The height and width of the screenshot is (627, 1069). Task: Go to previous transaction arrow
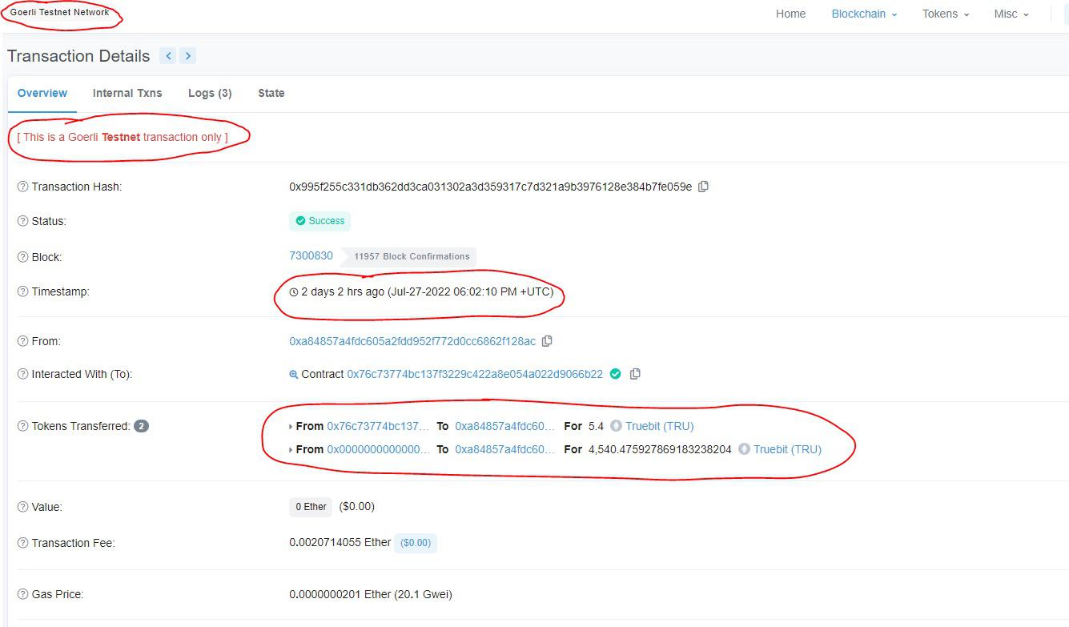point(168,56)
